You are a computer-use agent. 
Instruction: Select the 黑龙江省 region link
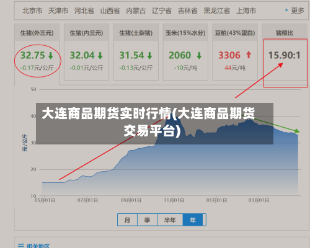(x=217, y=11)
